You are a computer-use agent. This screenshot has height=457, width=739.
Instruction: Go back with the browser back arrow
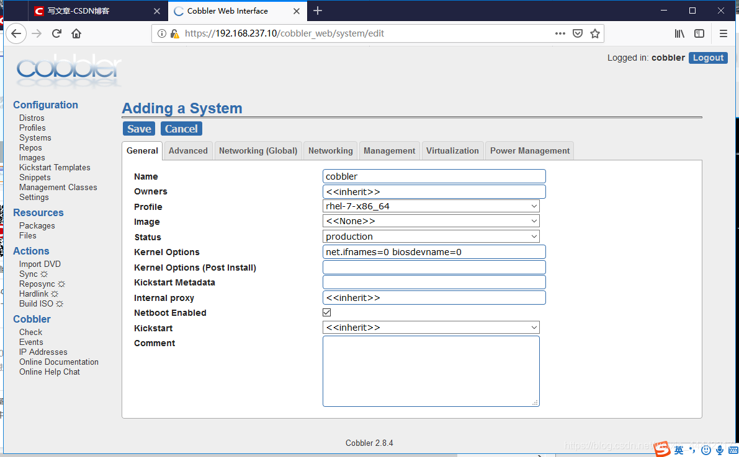tap(16, 33)
